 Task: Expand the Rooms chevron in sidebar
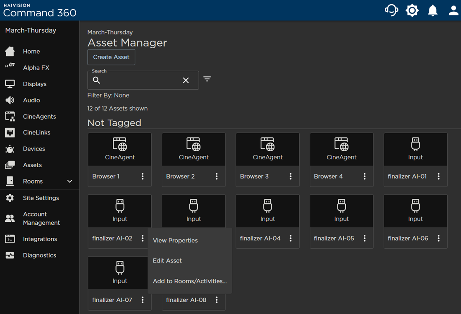click(x=70, y=182)
